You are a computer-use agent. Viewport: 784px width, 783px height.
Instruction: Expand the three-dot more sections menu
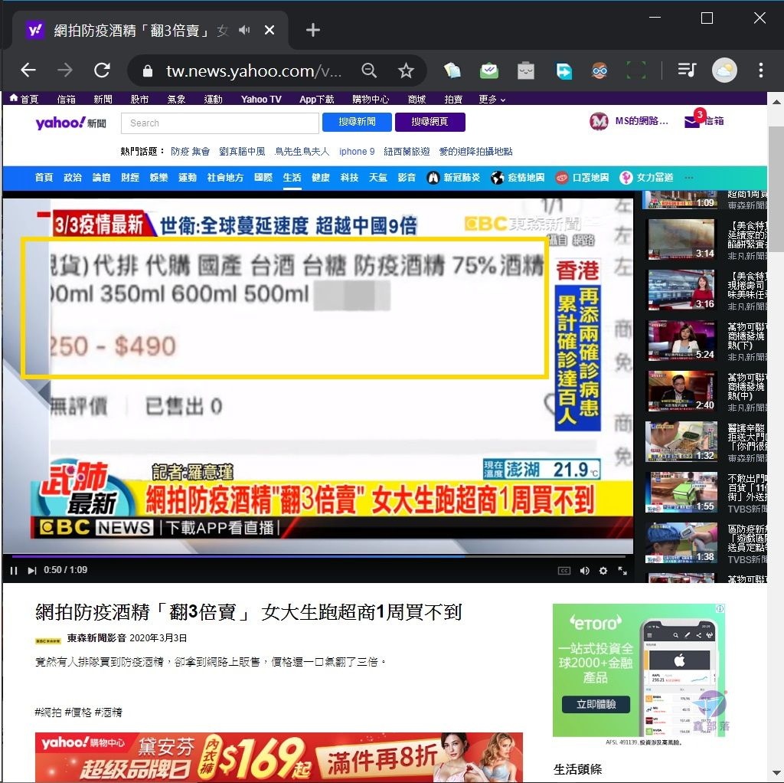pos(689,178)
